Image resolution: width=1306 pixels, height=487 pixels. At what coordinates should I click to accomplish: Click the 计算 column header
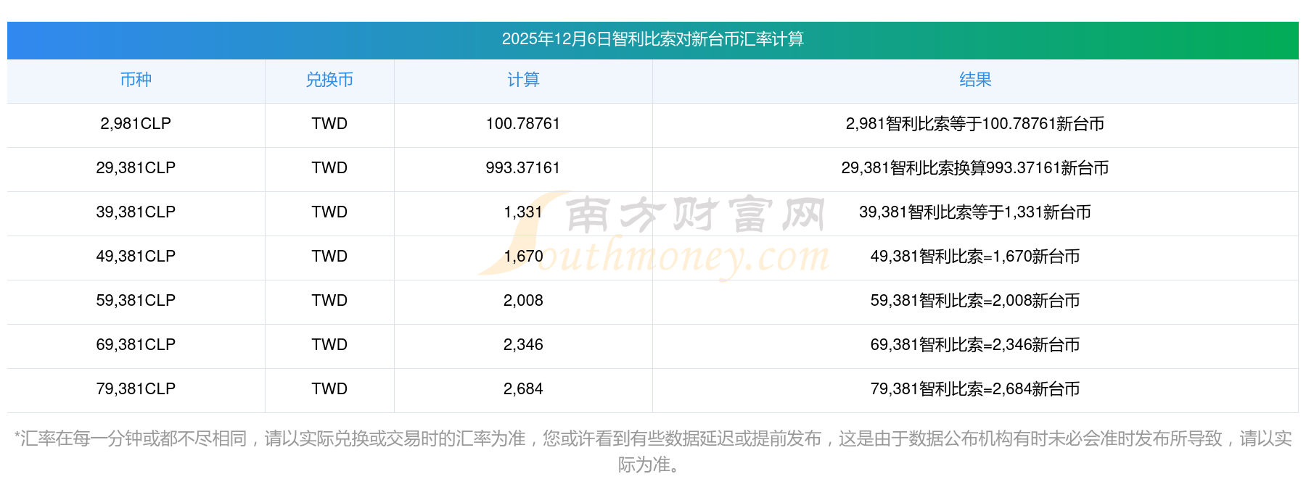(x=523, y=80)
